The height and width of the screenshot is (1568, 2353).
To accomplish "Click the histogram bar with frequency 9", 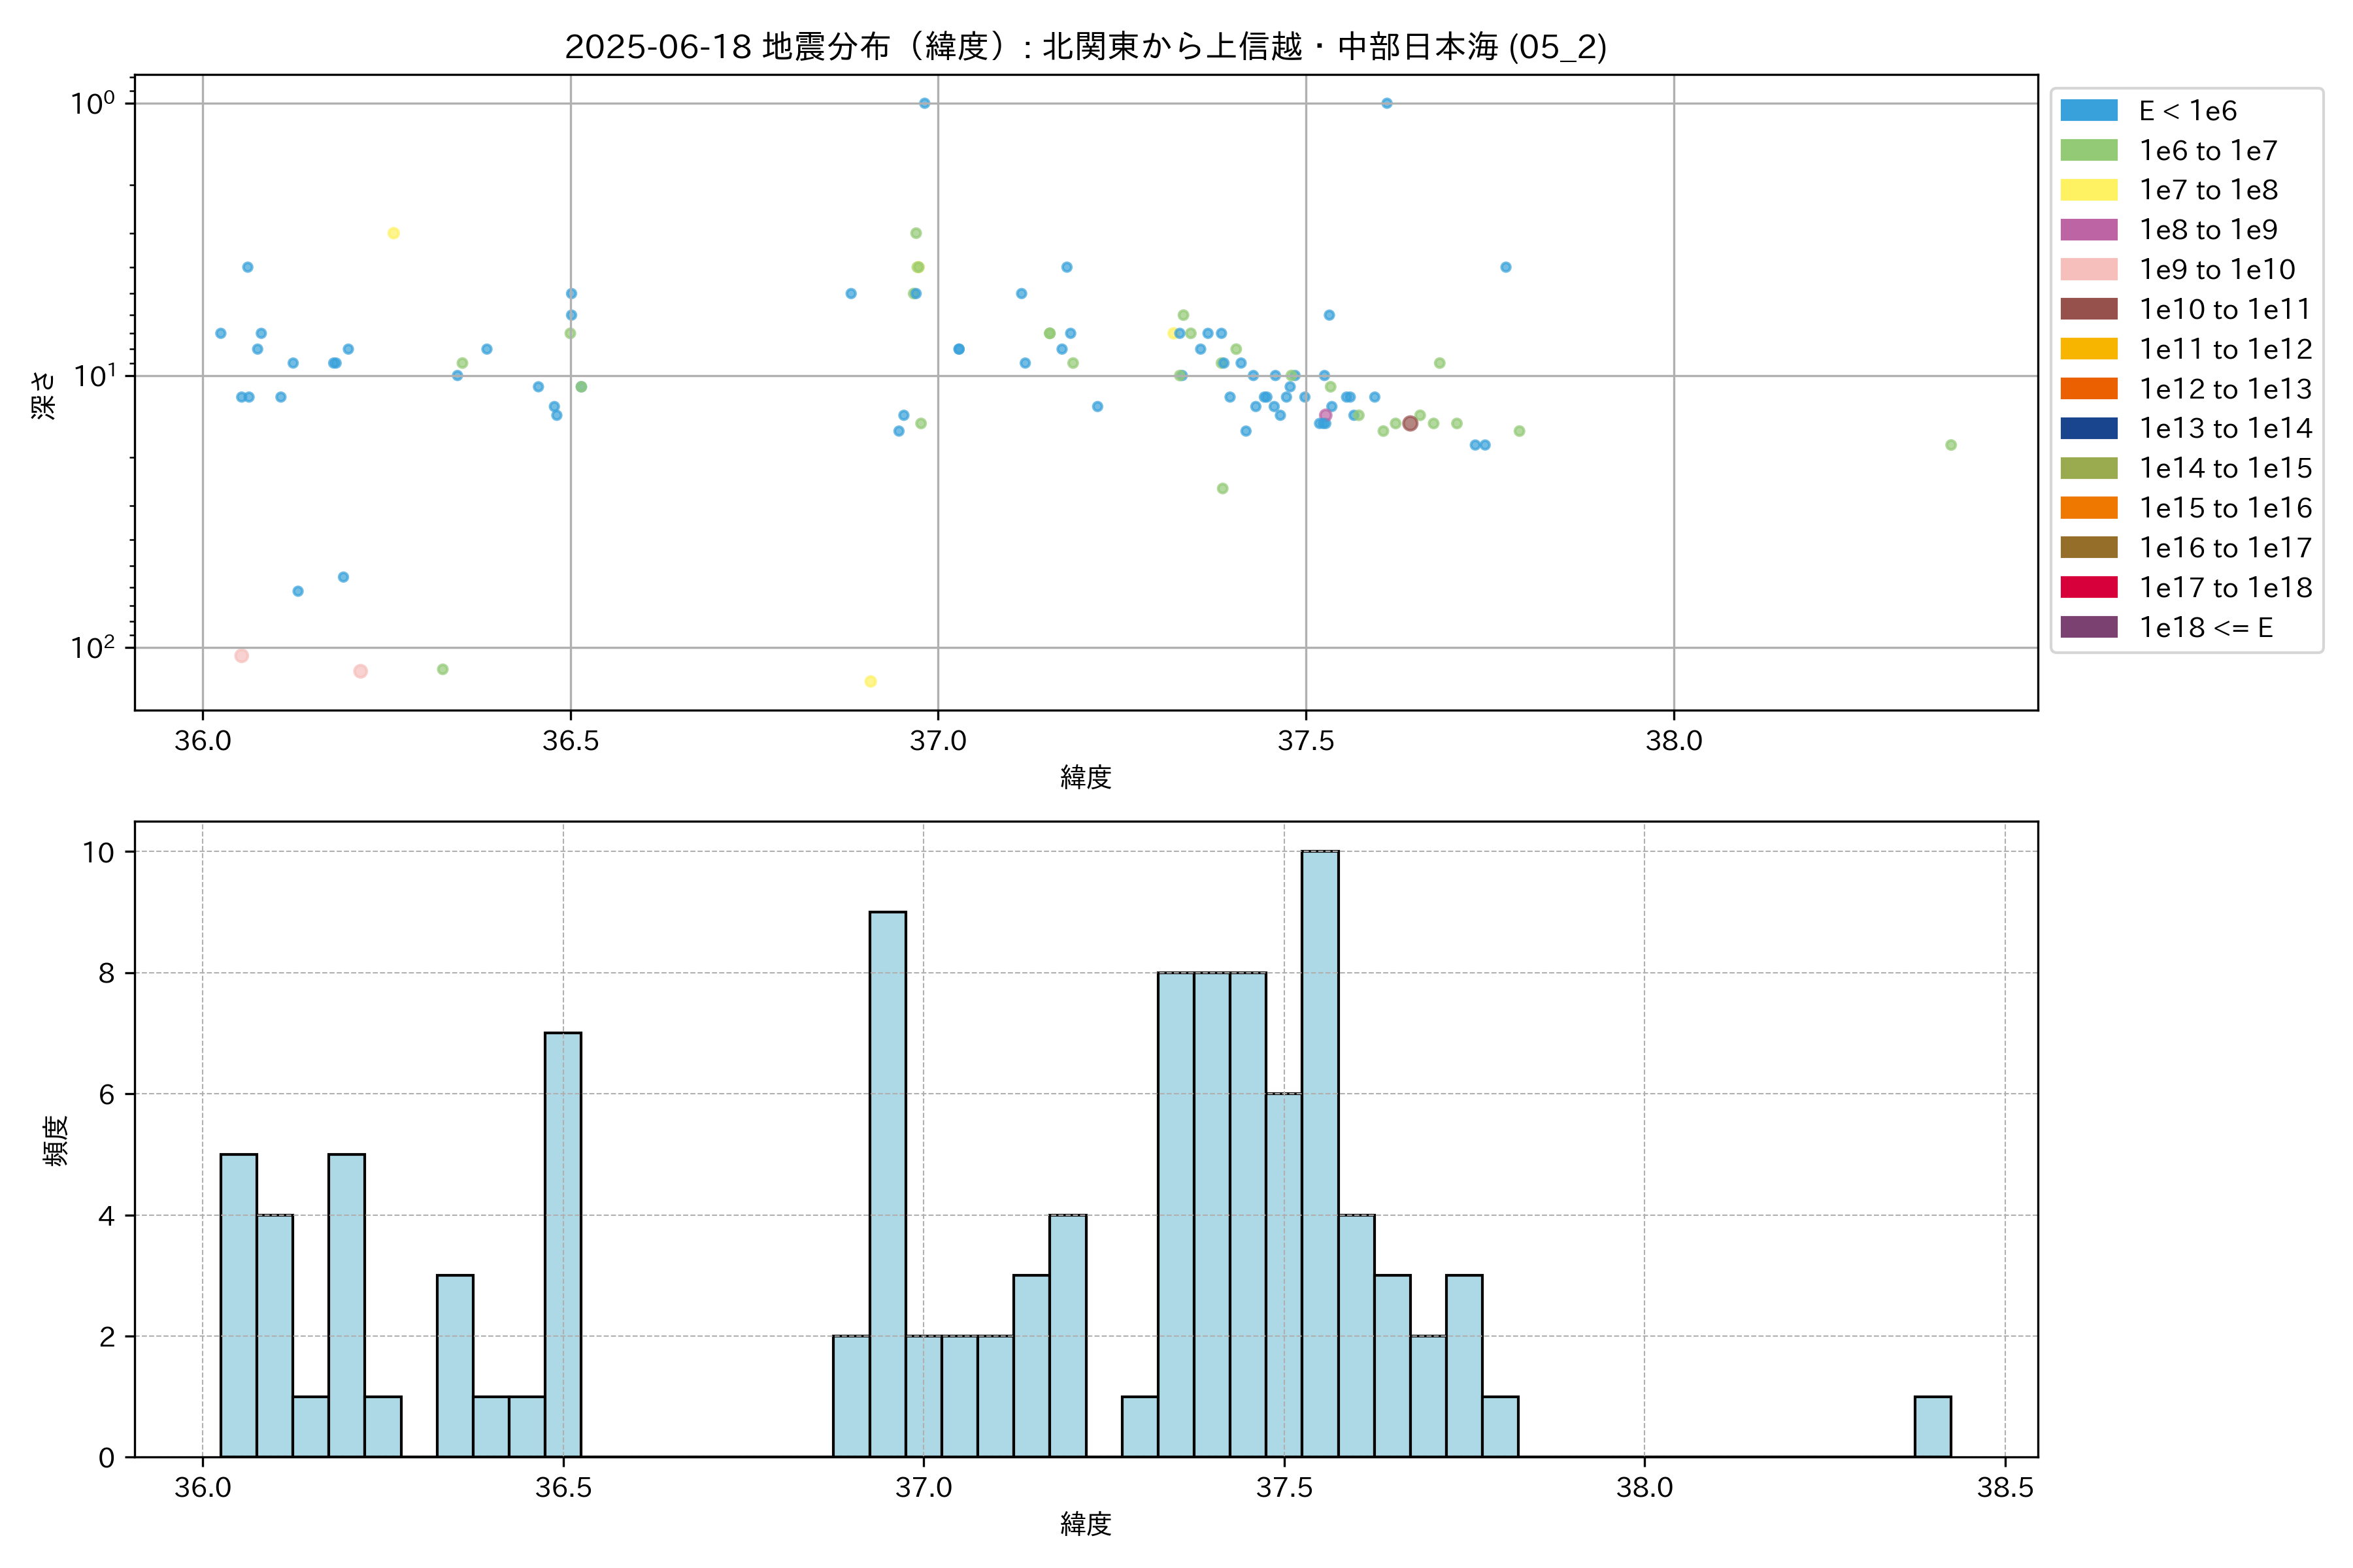I will 888,1184.
